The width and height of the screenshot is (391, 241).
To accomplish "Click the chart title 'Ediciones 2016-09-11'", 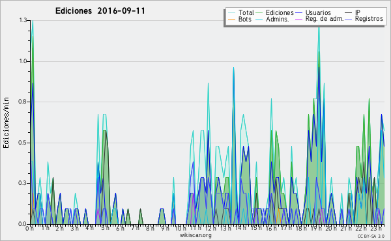I will pos(100,11).
